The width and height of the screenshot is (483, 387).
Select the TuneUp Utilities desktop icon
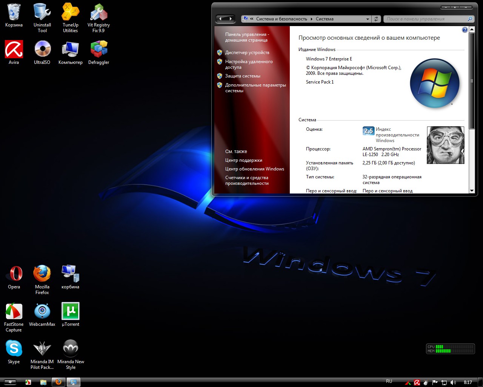(x=71, y=18)
